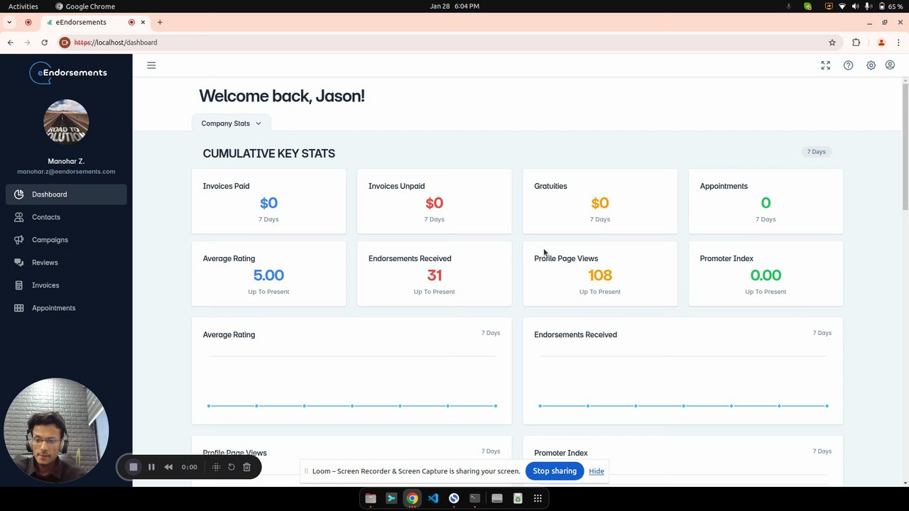Click the vertical page scrollbar
909x511 pixels.
(x=905, y=145)
